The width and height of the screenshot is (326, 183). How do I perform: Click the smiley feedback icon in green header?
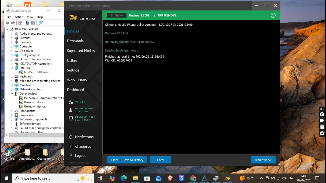pyautogui.click(x=273, y=15)
